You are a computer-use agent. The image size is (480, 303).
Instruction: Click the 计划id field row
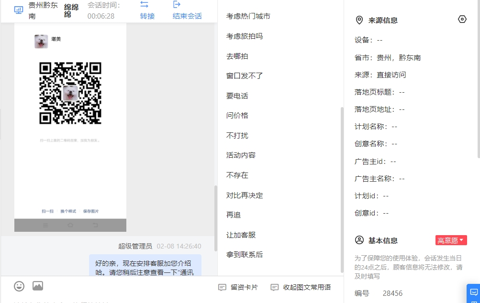372,196
